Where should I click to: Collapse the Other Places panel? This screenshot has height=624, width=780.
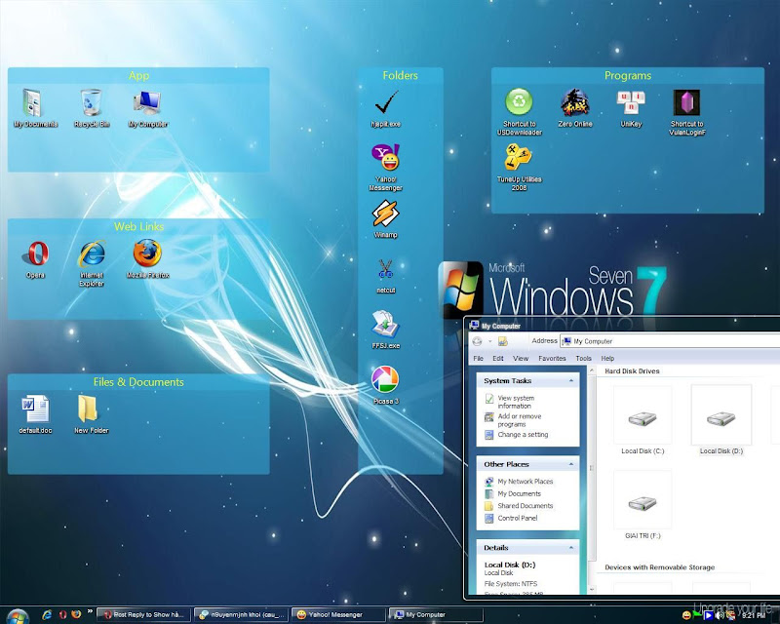coord(571,464)
